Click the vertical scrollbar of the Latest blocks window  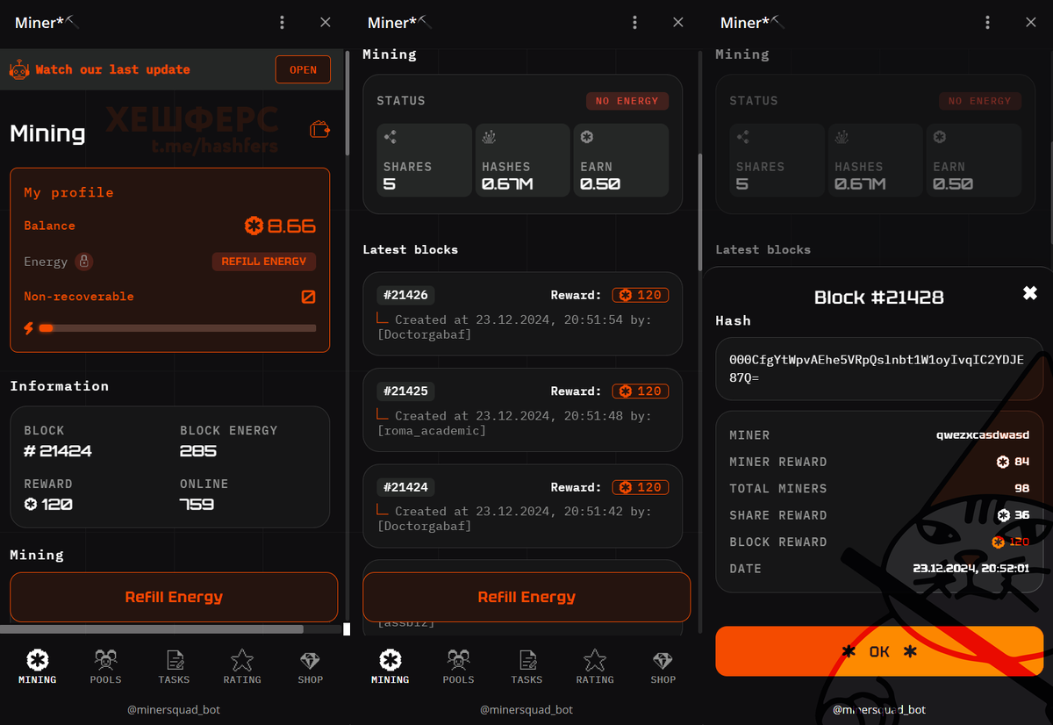[700, 212]
